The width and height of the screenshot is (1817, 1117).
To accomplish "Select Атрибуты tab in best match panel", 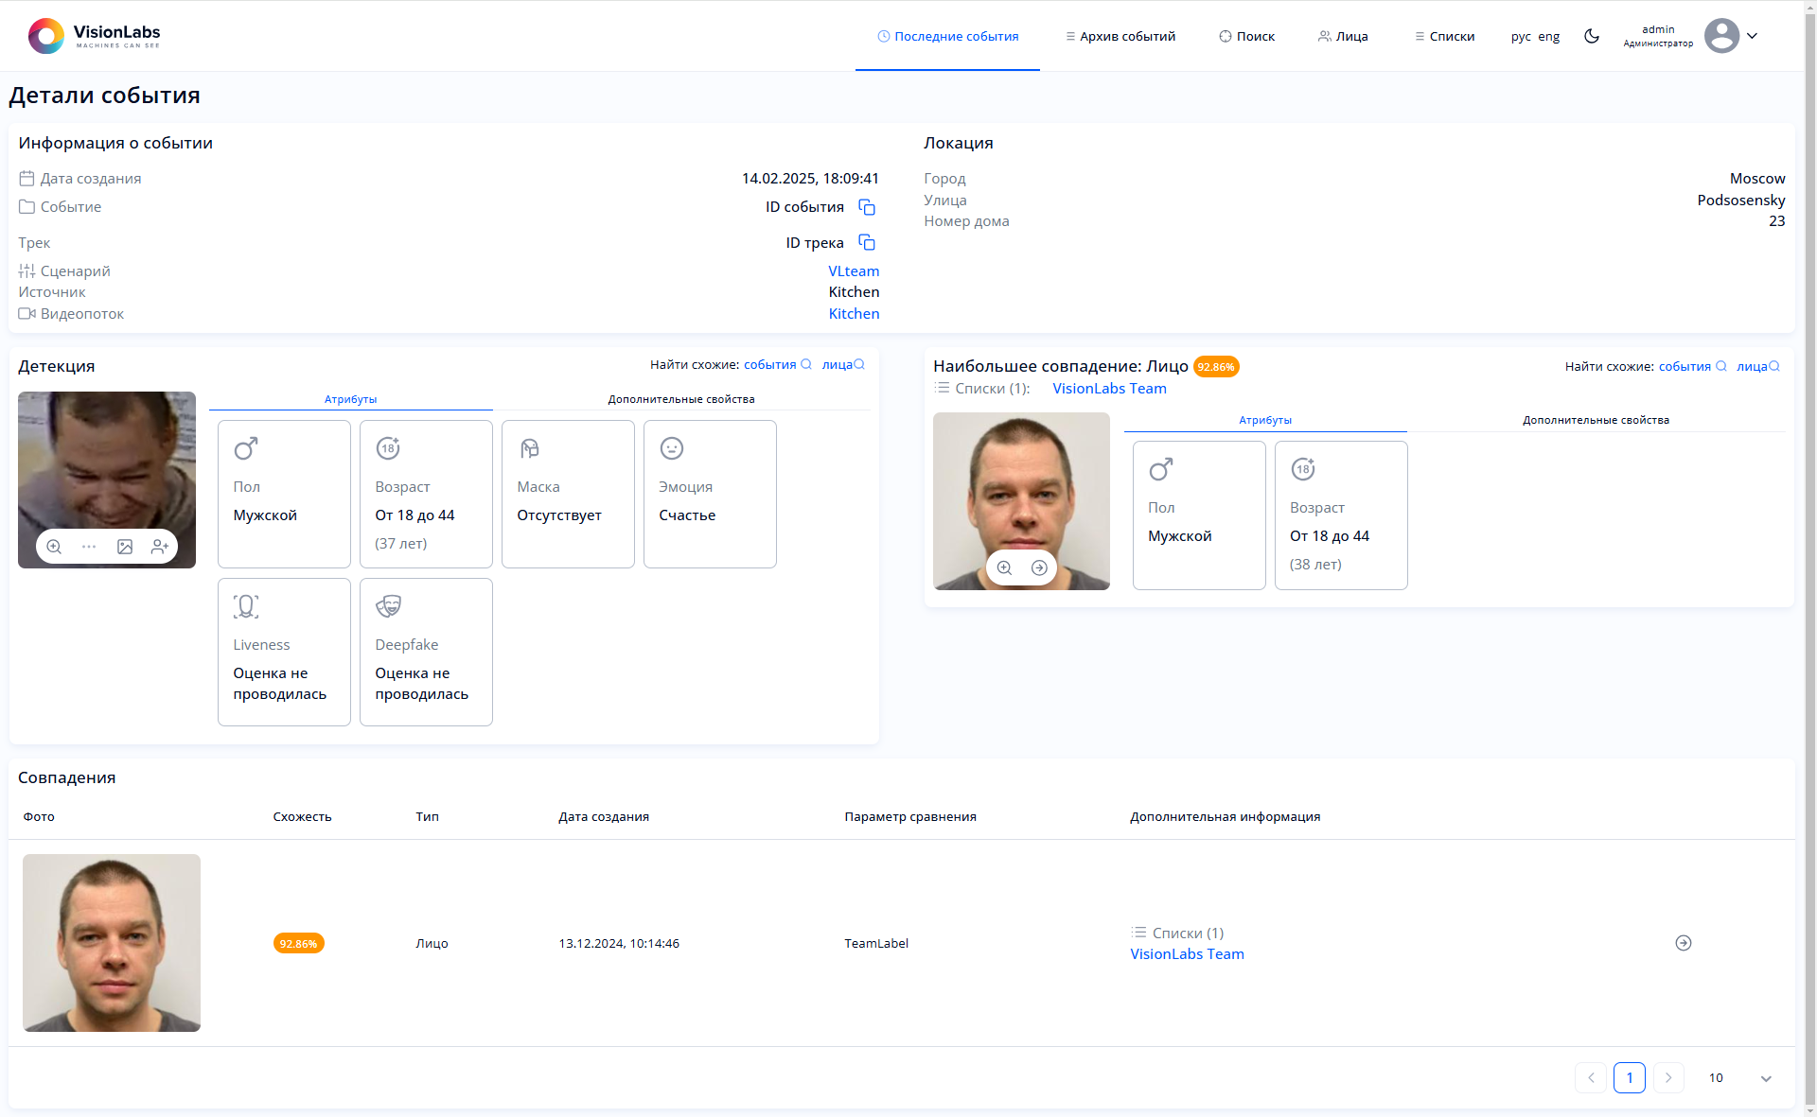I will pyautogui.click(x=1265, y=420).
